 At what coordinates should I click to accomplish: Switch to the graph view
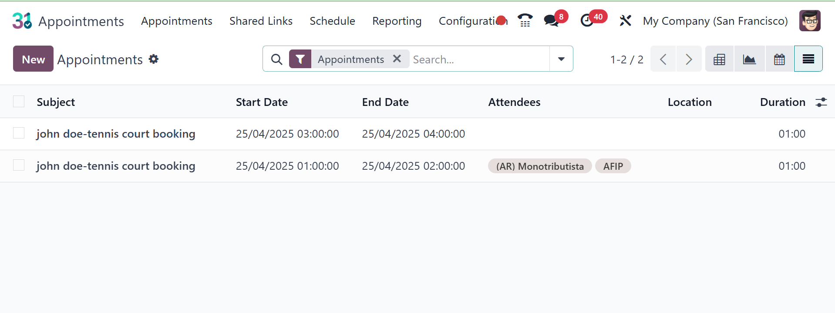pos(749,59)
